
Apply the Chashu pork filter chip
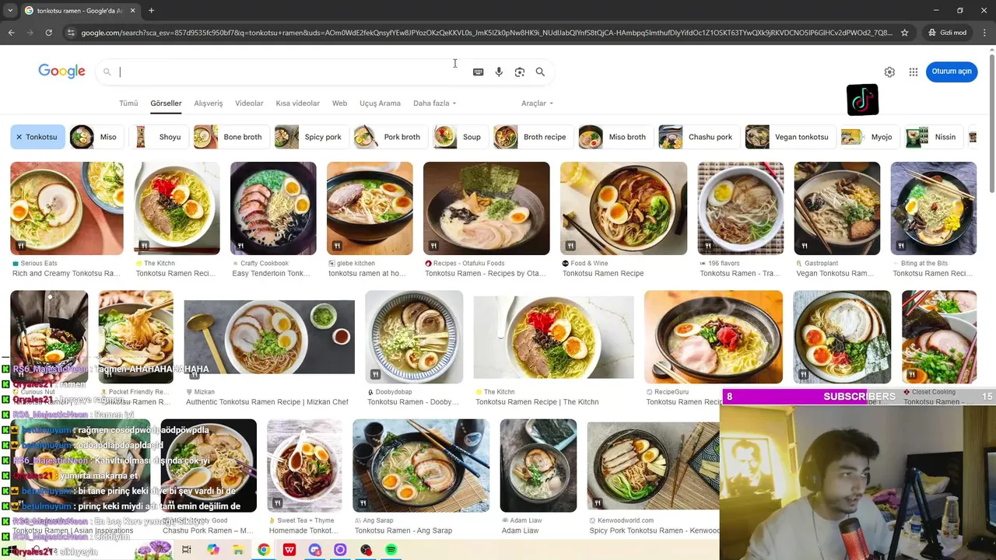coord(698,137)
